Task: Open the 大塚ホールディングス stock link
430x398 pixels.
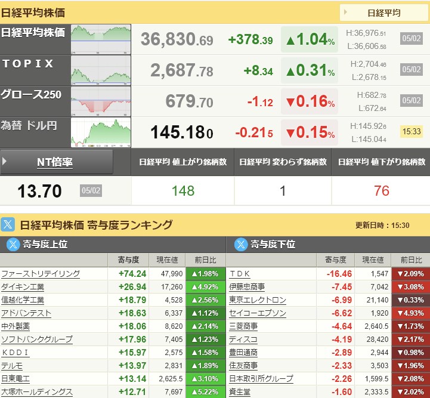Action: 37,392
